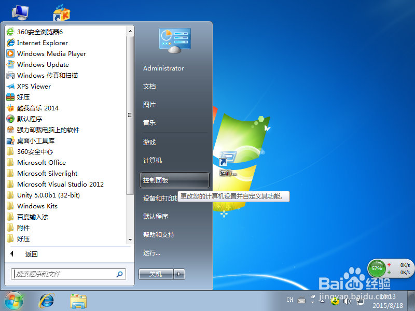The width and height of the screenshot is (415, 311).
Task: Click the program list scroll-up arrow
Action: pos(130,31)
